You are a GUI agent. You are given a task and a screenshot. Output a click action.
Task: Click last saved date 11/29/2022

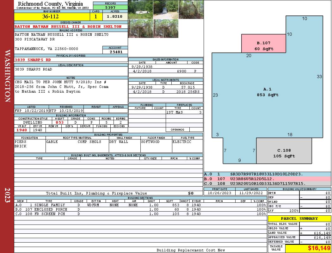[251, 193]
